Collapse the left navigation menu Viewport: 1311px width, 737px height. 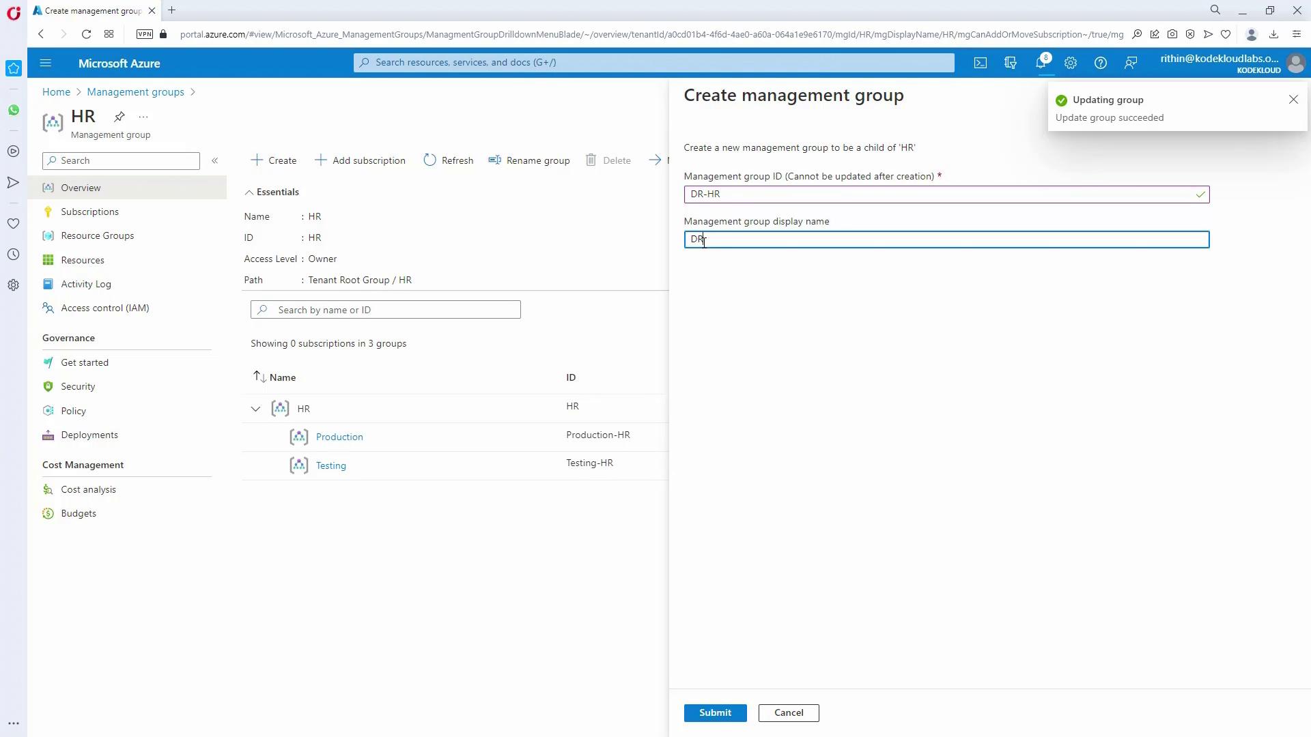point(214,160)
